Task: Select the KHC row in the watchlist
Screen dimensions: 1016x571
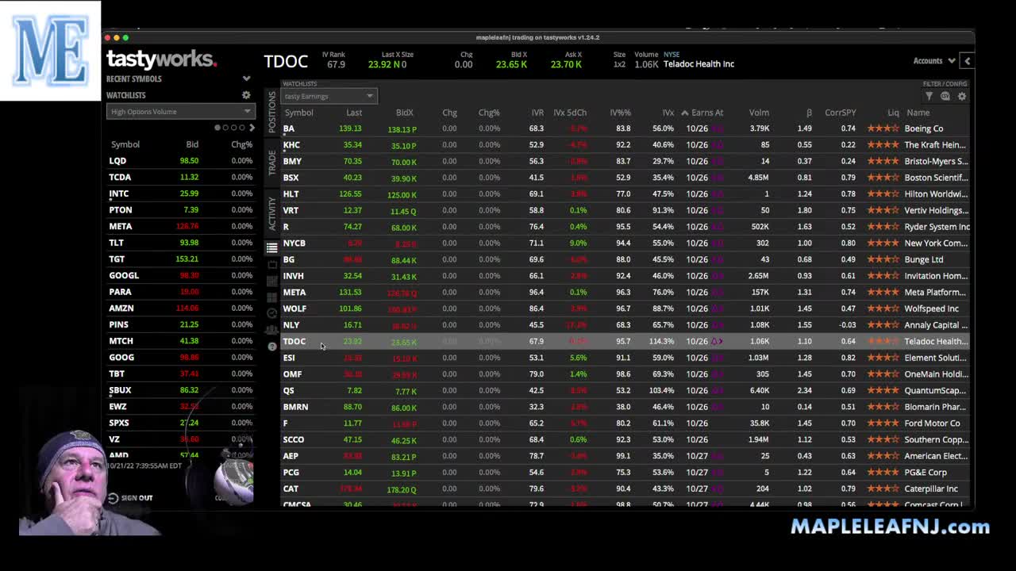Action: coord(625,145)
